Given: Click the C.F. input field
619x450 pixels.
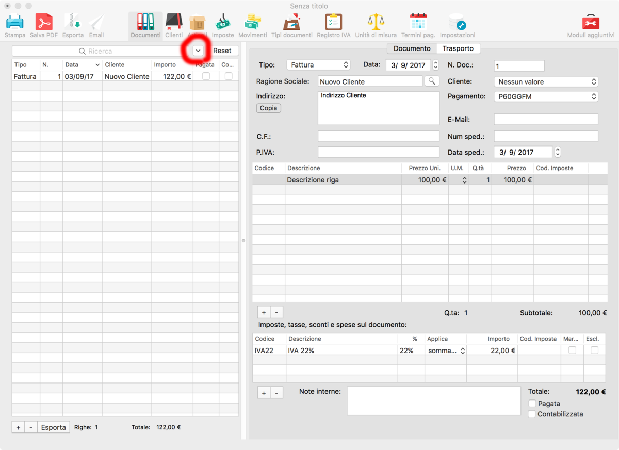Looking at the screenshot, I should click(379, 136).
